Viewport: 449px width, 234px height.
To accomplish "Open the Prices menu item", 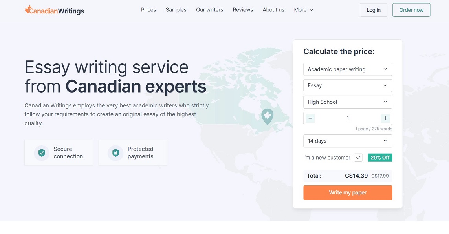I will (x=148, y=10).
